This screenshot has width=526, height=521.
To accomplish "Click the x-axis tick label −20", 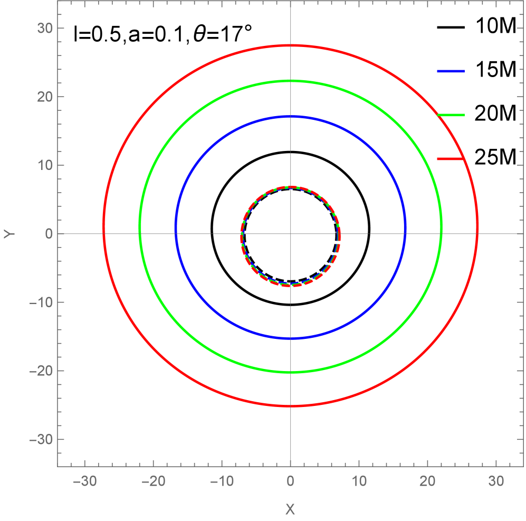I will click(x=154, y=481).
